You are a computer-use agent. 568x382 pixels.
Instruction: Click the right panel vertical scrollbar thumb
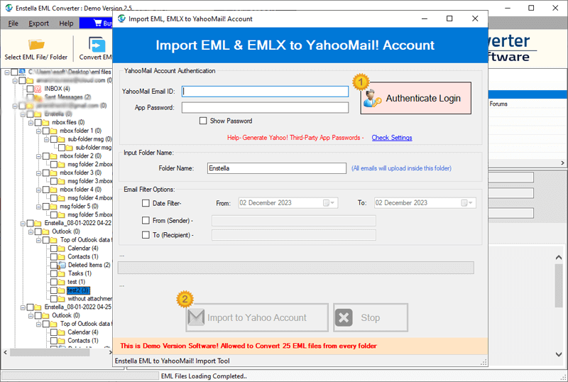coord(559,285)
